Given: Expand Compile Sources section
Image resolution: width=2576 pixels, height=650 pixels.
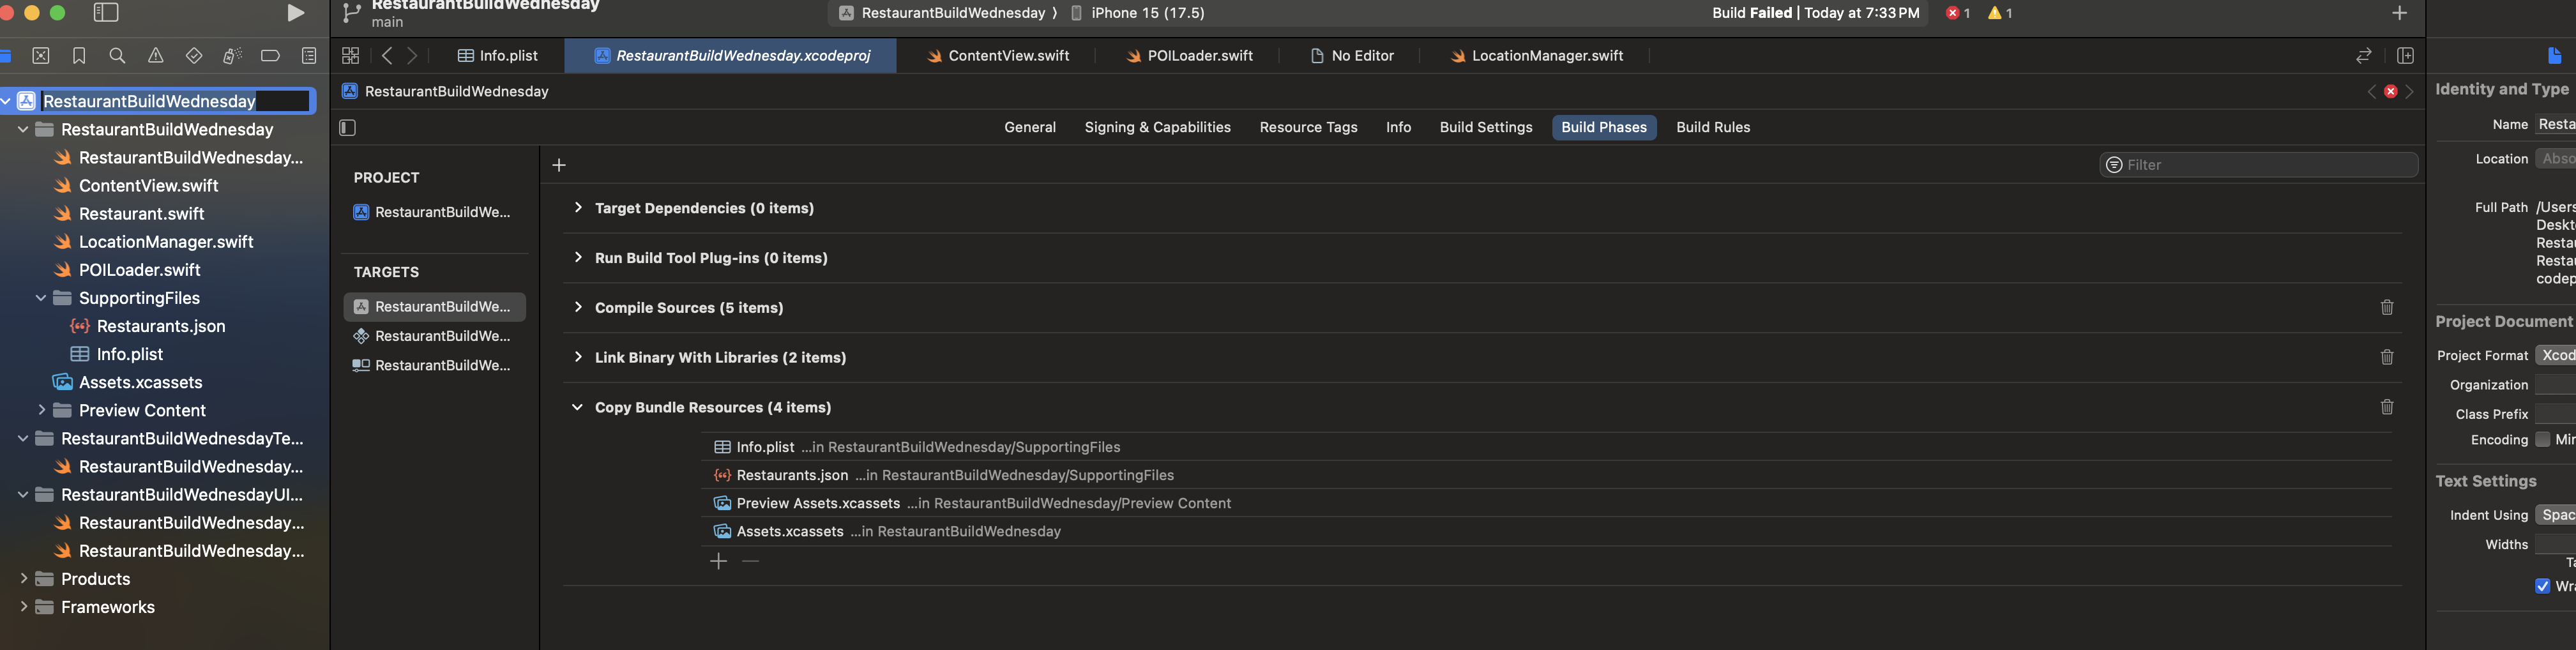Looking at the screenshot, I should (577, 308).
